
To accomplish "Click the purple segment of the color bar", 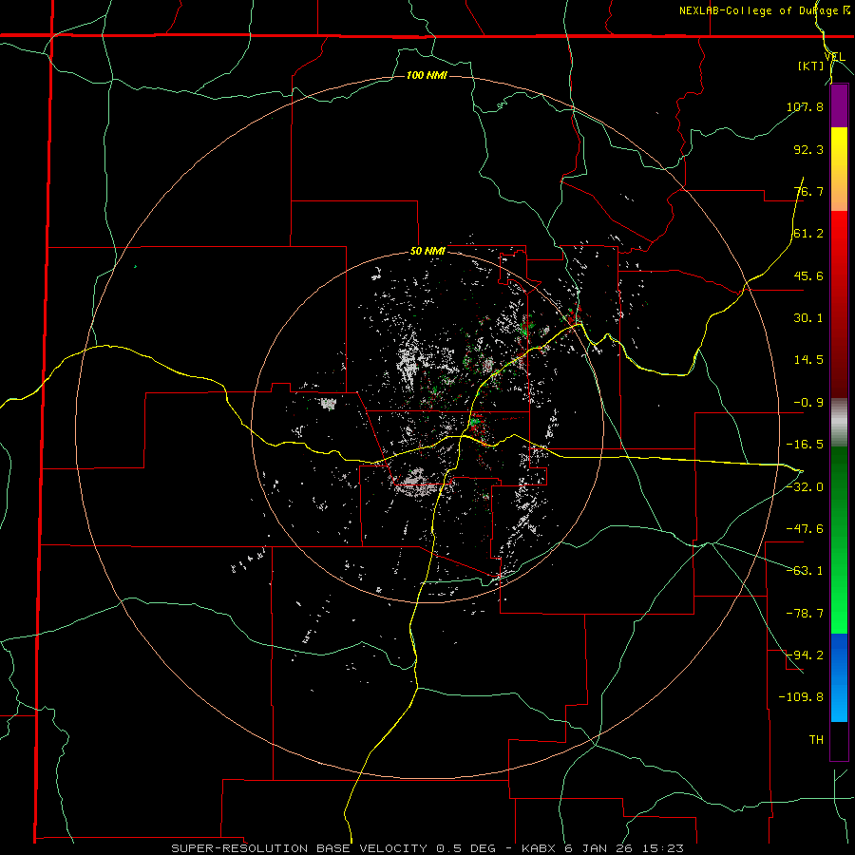I will point(839,105).
